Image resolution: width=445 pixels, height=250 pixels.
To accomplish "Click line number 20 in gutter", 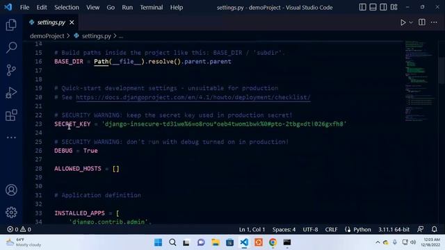I will tap(38, 97).
